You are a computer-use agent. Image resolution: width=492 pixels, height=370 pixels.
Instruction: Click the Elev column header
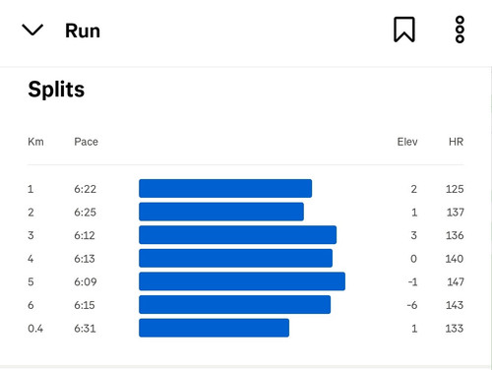(x=407, y=142)
